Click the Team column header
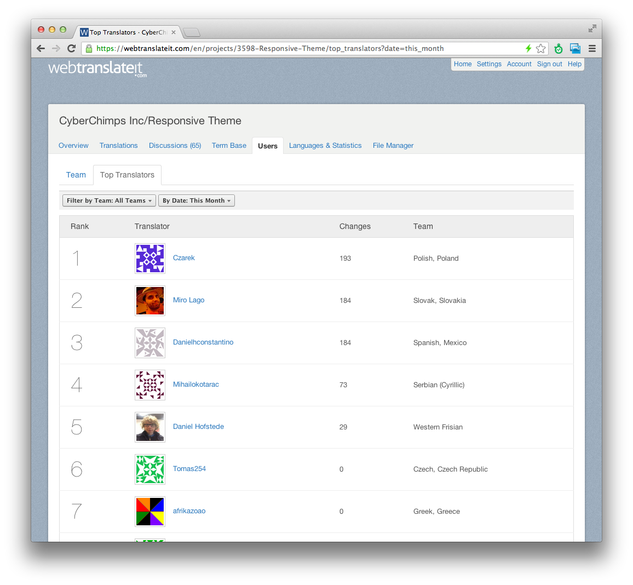This screenshot has height=585, width=633. tap(423, 226)
